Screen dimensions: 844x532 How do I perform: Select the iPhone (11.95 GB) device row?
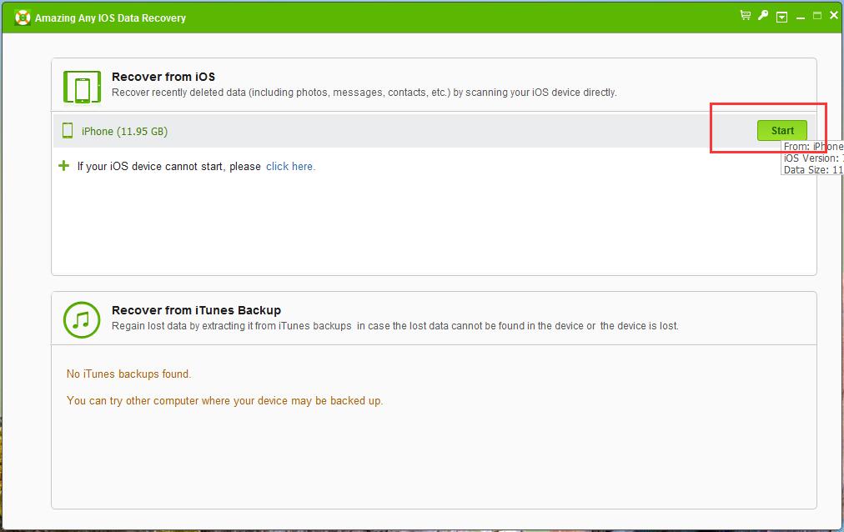pyautogui.click(x=434, y=131)
